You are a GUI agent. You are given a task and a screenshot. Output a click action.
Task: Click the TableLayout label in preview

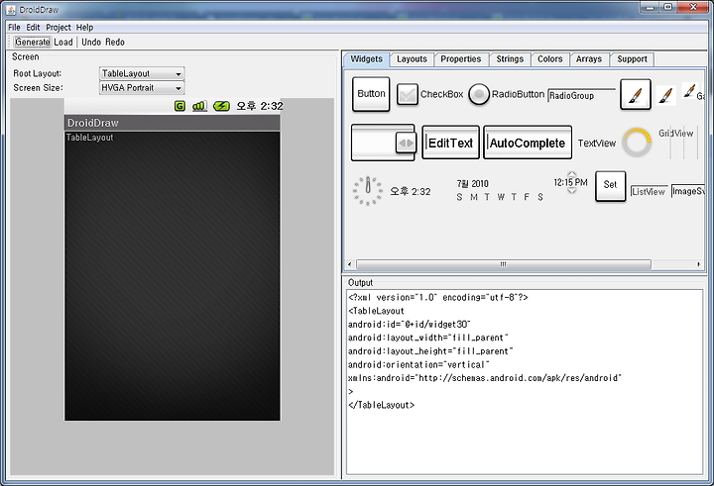click(x=89, y=138)
